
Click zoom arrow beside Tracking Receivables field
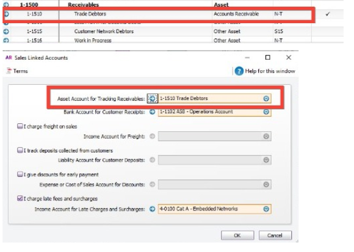click(153, 99)
